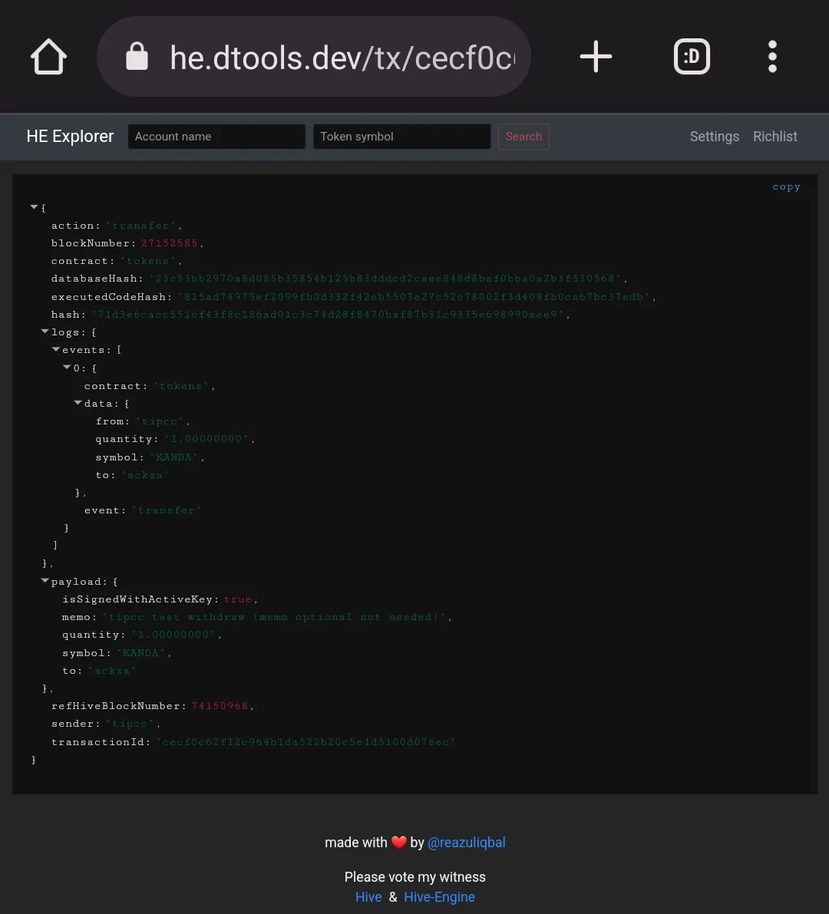829x914 pixels.
Task: Collapse the events array triangle
Action: [56, 349]
